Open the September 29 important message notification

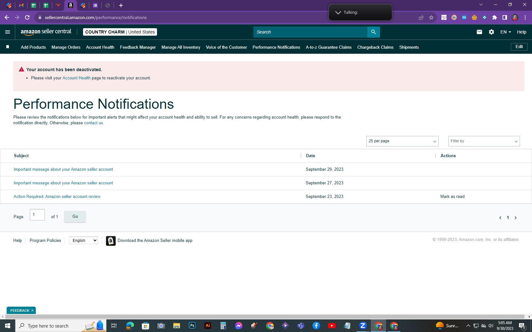click(63, 169)
